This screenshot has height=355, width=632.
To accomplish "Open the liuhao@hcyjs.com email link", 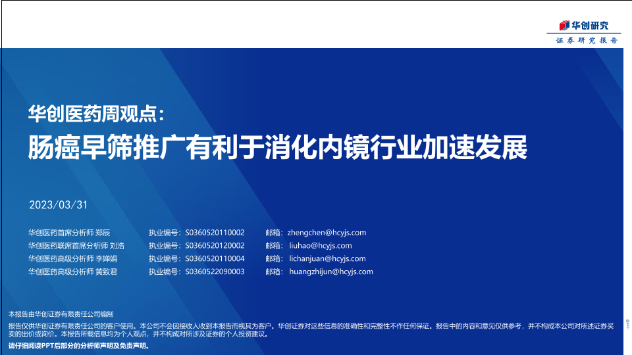I will point(321,246).
